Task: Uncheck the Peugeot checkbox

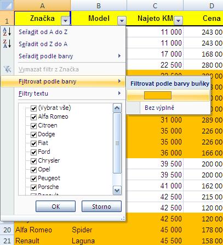Action: (33, 179)
